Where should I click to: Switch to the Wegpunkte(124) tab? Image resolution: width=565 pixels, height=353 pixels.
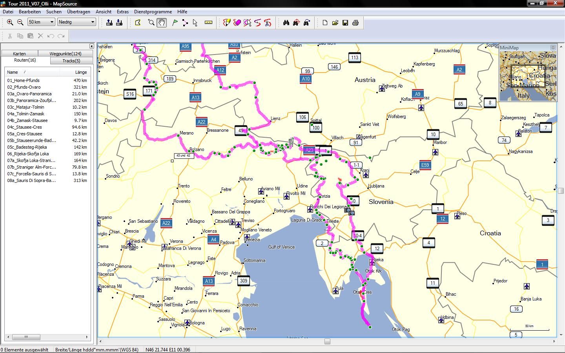65,54
